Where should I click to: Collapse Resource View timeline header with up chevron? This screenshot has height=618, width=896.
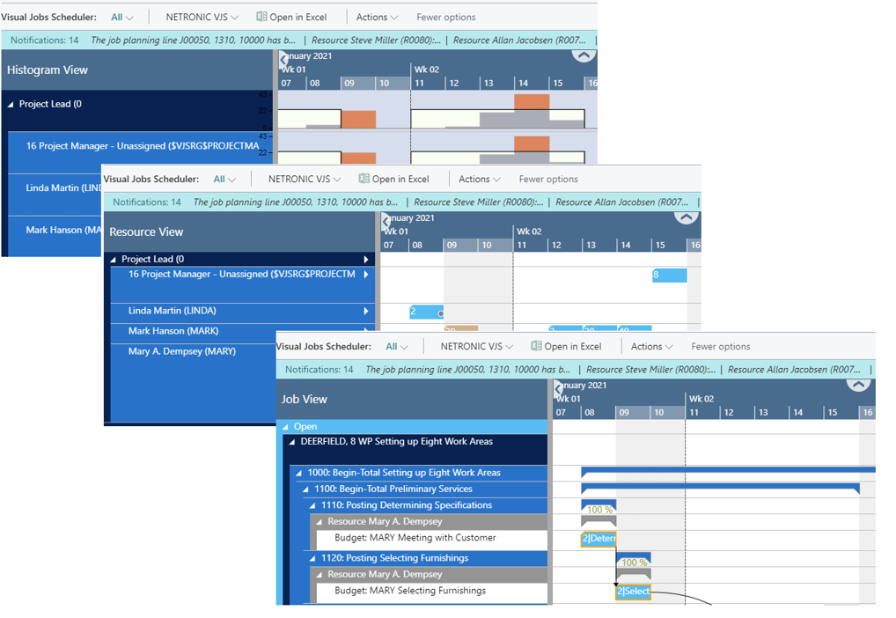686,217
